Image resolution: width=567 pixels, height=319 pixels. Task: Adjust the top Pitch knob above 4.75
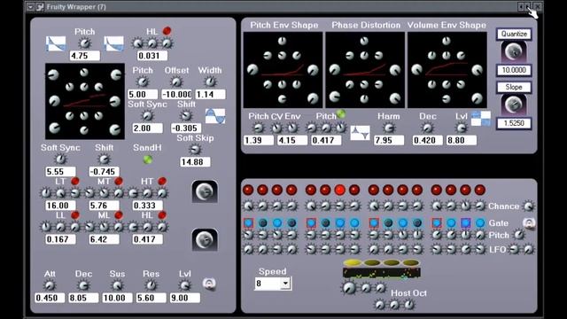coord(85,43)
